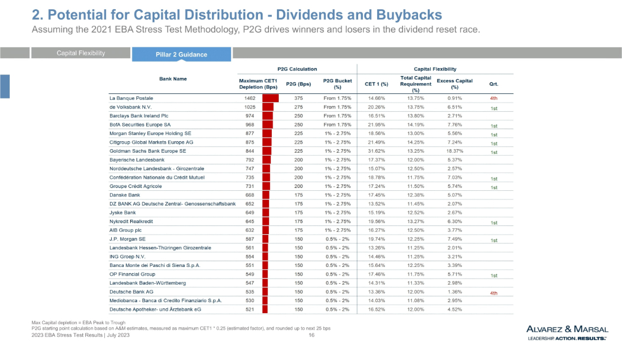Viewport: 622px width, 350px height.
Task: Click the P2G Bucket (%) column header
Action: (x=337, y=84)
